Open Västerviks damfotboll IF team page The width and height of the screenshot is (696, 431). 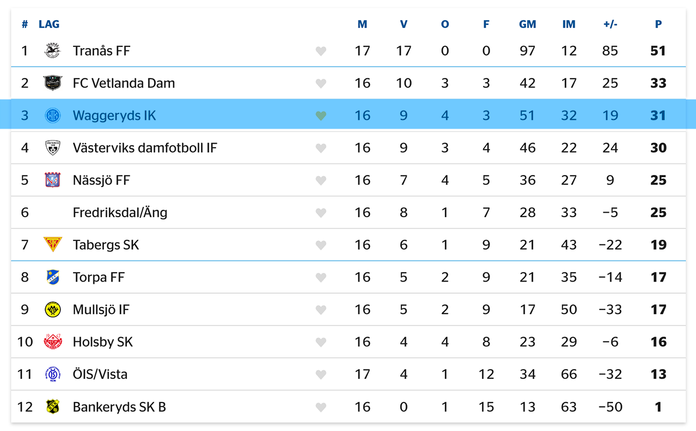coord(145,148)
